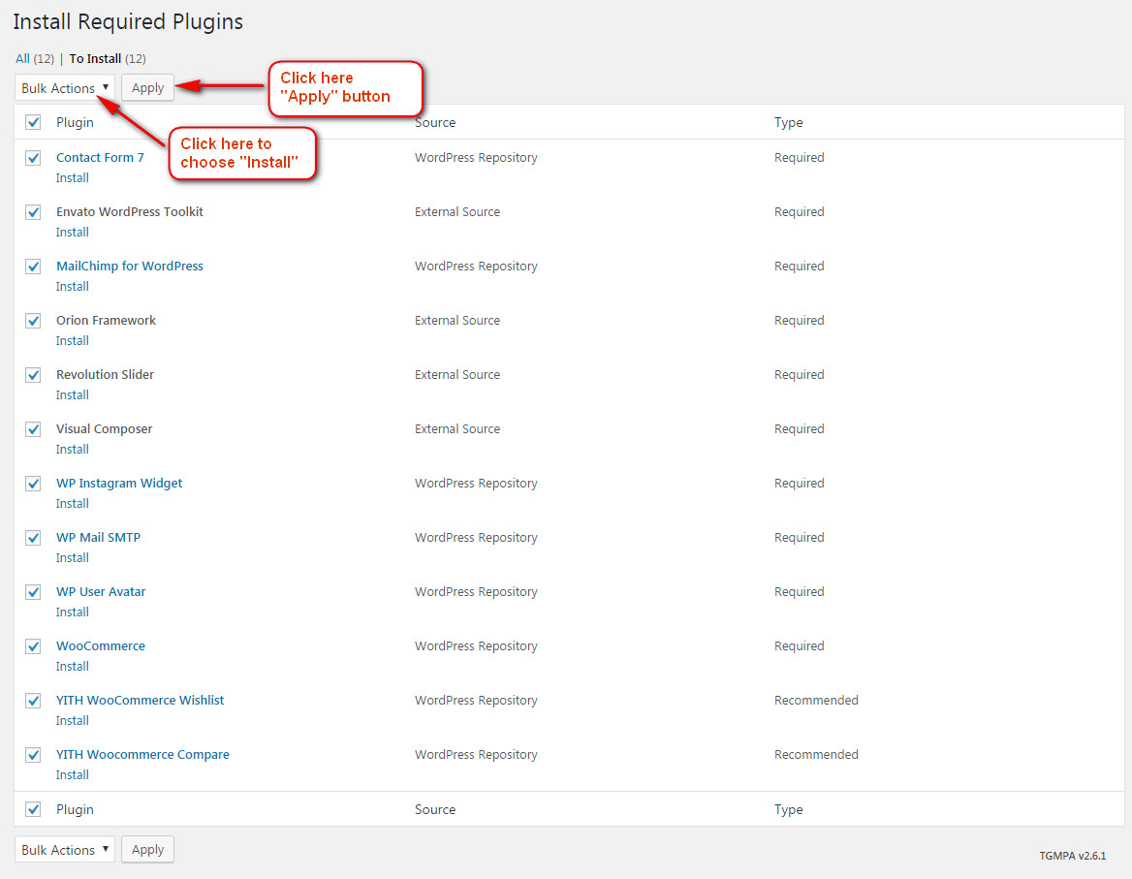The height and width of the screenshot is (879, 1132).
Task: Click Recommended in the YITH WooCommerce Wishlist row
Action: coord(816,700)
